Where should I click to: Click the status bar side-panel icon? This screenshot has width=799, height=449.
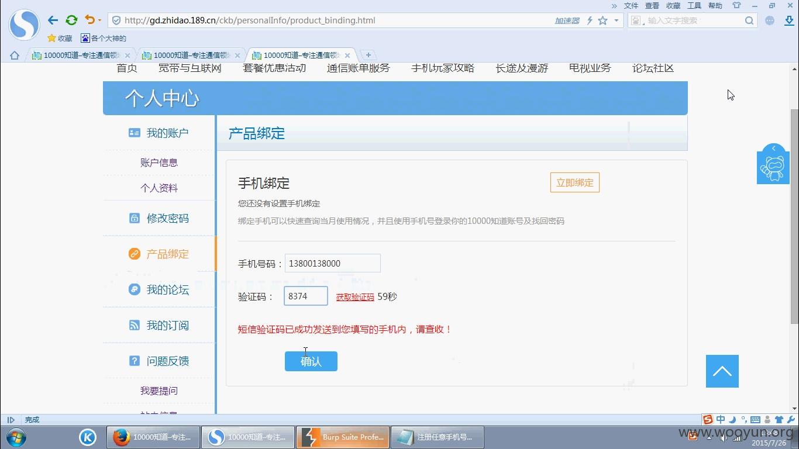pos(11,420)
